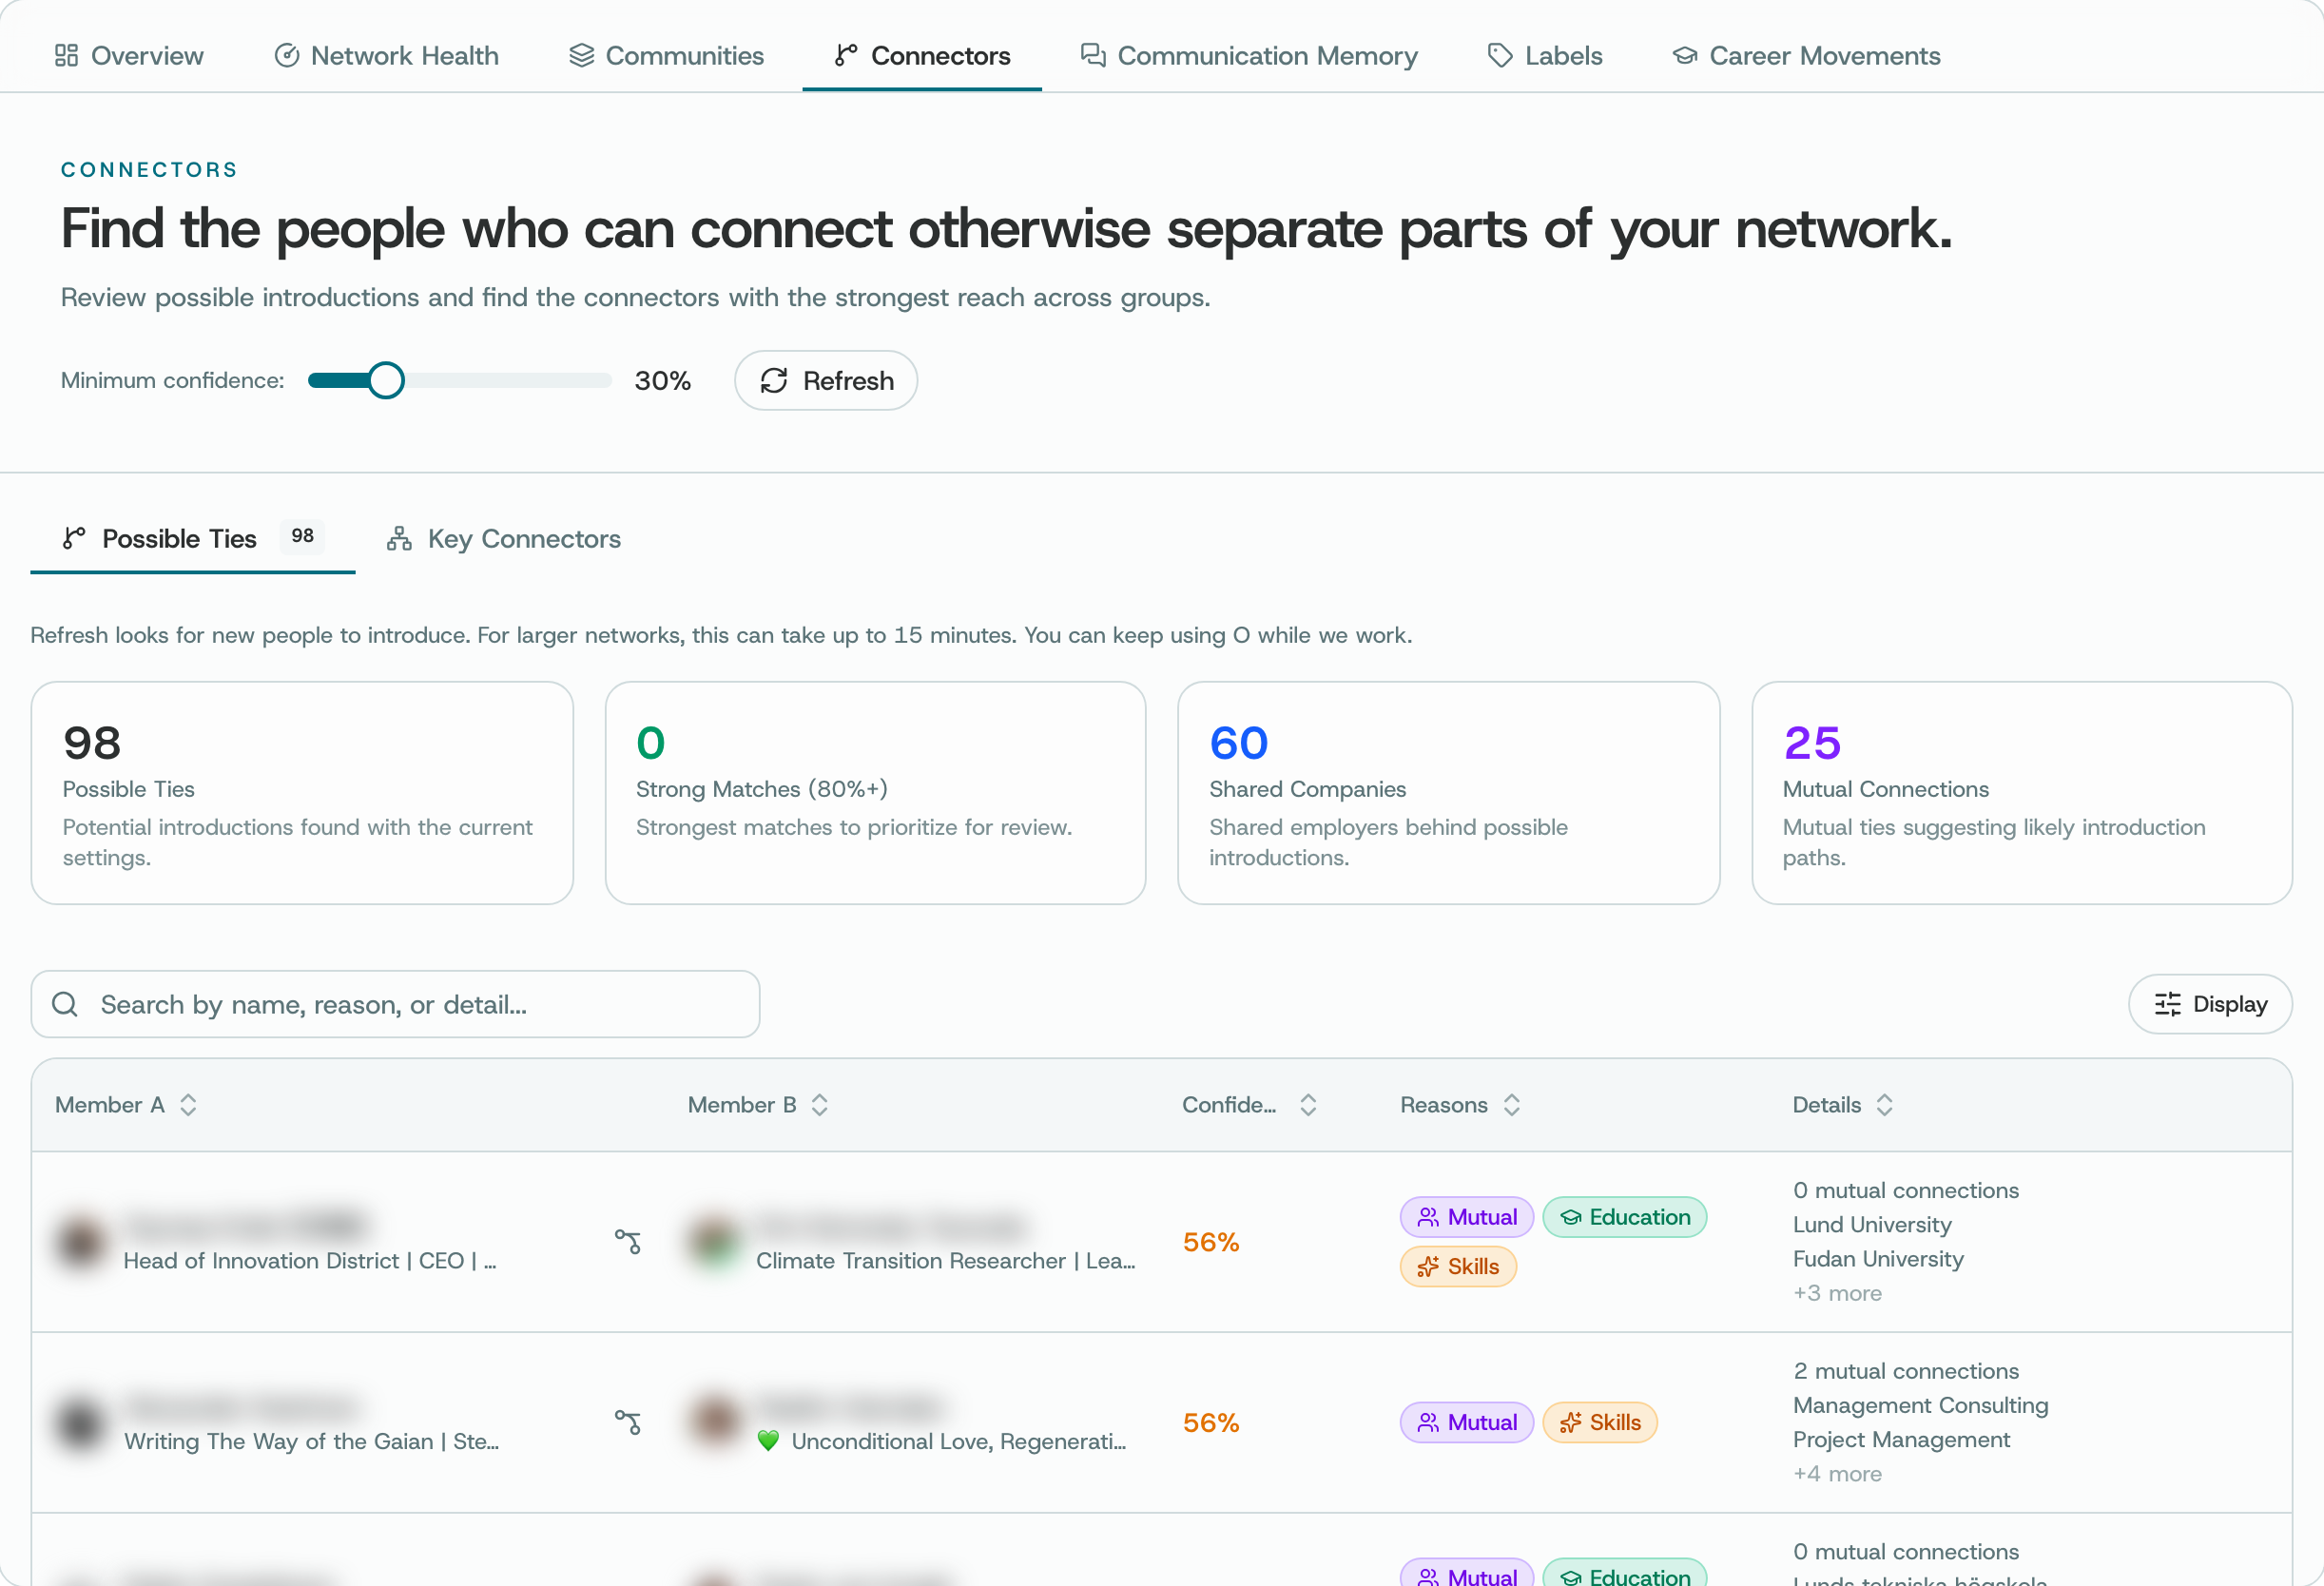Switch to the Network Health tab
This screenshot has width=2324, height=1586.
coord(386,55)
